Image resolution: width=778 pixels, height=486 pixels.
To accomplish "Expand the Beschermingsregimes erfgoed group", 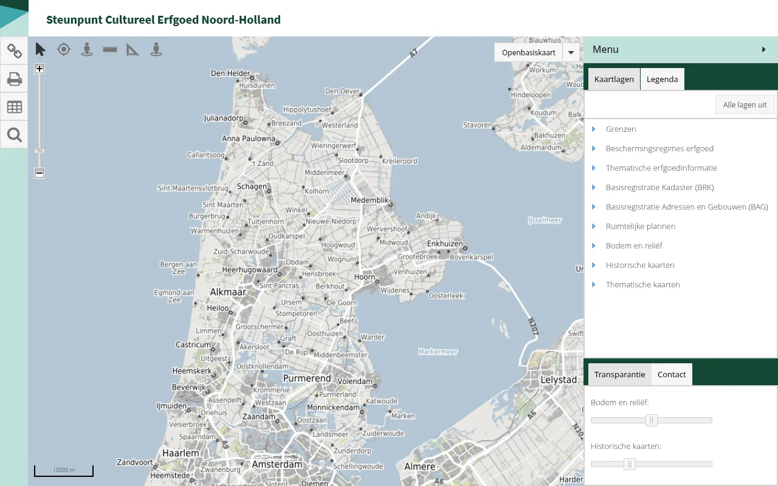I will click(x=593, y=148).
